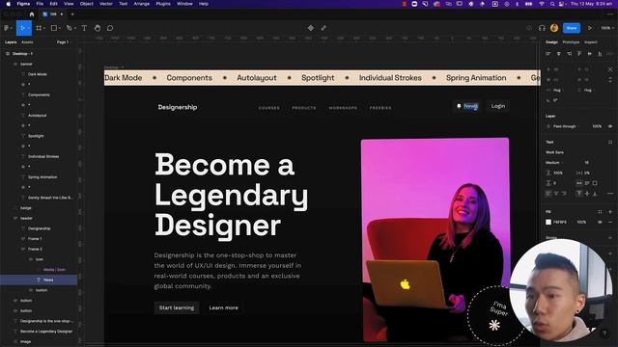Select the Pen tool
618x347 pixels.
pyautogui.click(x=69, y=28)
